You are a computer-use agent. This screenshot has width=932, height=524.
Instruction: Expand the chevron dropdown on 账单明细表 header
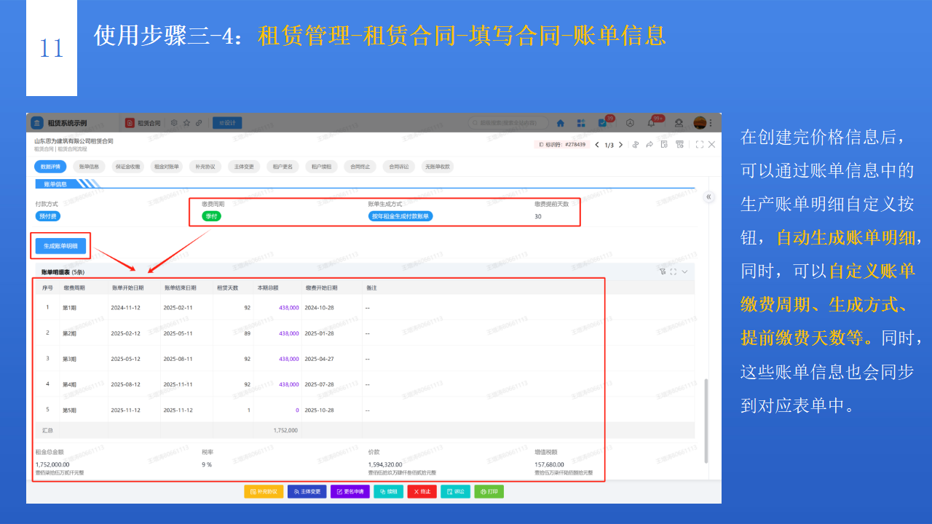[684, 271]
